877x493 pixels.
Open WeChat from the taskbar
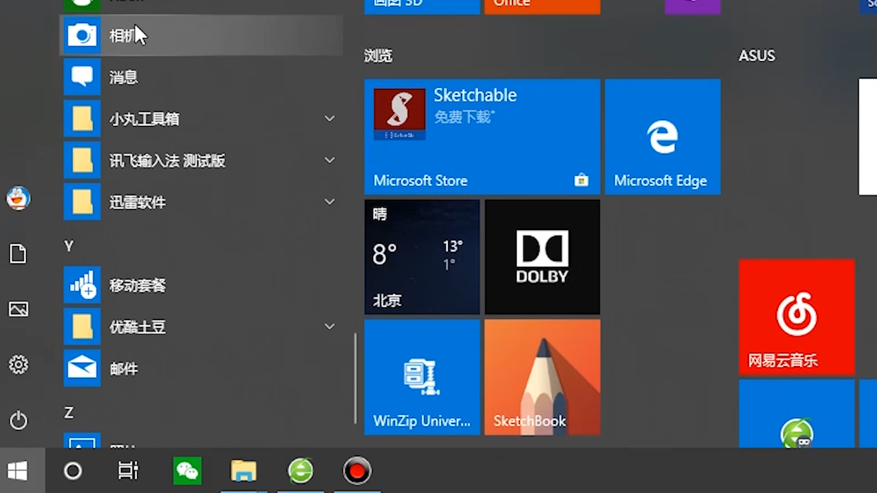187,471
